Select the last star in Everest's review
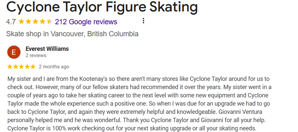Screen dimensions: 298x132 point(33,67)
